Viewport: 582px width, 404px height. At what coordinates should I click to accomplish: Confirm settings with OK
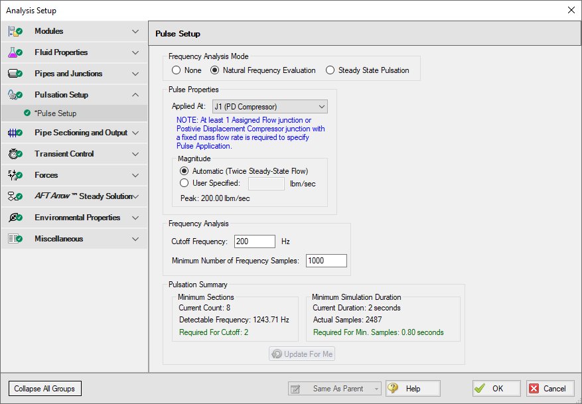click(496, 388)
